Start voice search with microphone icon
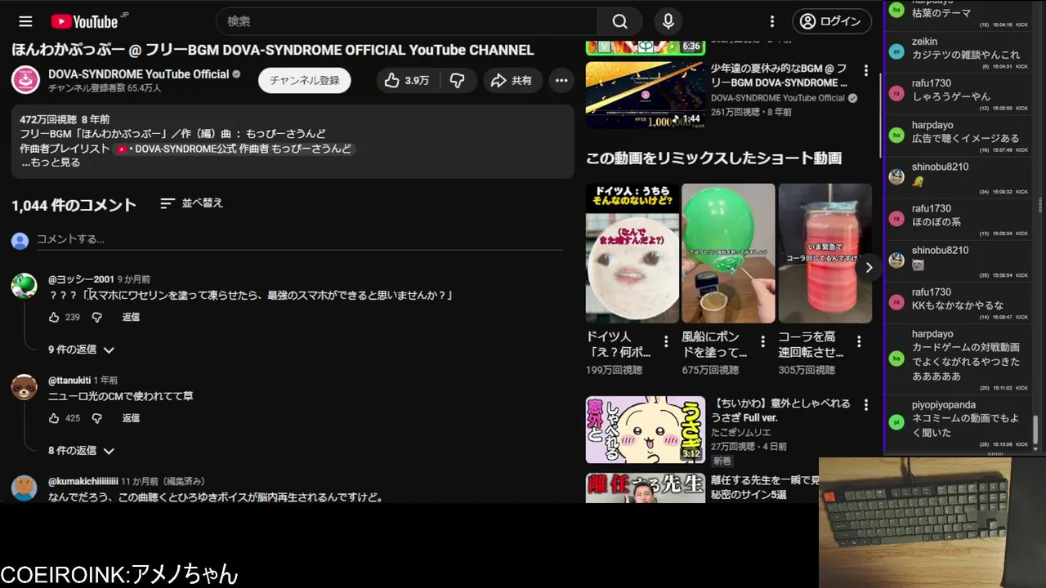This screenshot has width=1046, height=588. 668,21
